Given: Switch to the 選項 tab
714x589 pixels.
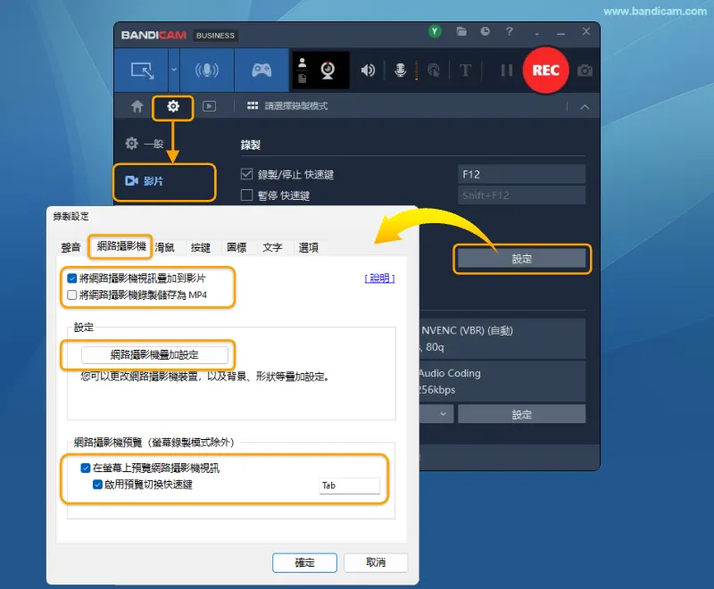Looking at the screenshot, I should tap(308, 247).
